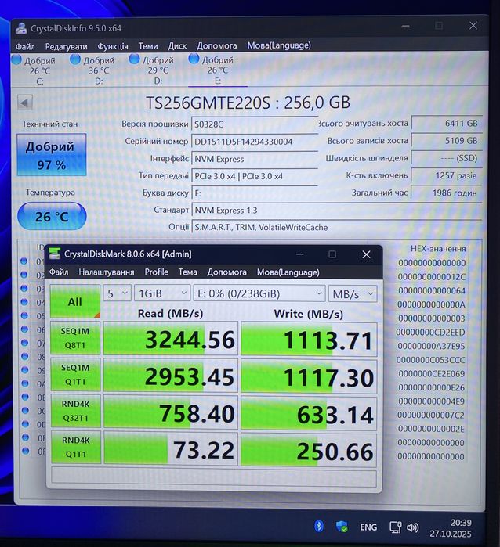Screen dimensions: 500x547
Task: Click SEQ1M Q1T1 write result 1117.30
Action: (x=309, y=377)
